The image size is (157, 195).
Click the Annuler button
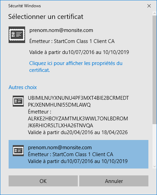point(114,181)
